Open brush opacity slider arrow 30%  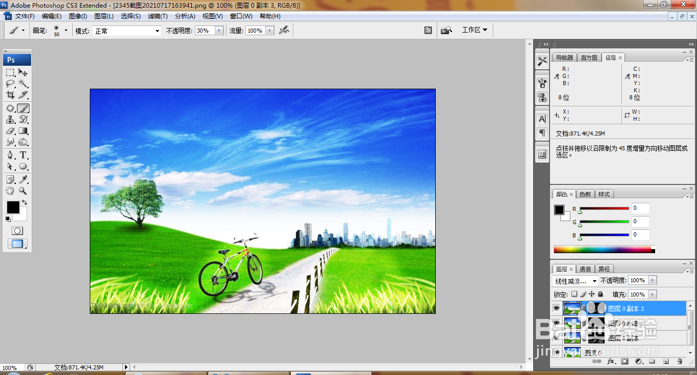[x=219, y=31]
